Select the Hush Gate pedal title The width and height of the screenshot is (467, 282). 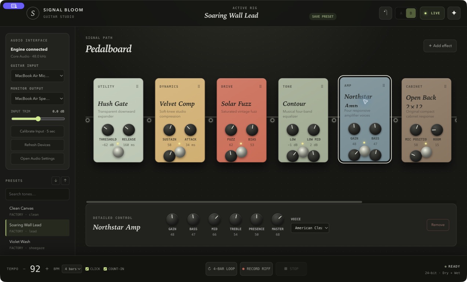point(113,104)
